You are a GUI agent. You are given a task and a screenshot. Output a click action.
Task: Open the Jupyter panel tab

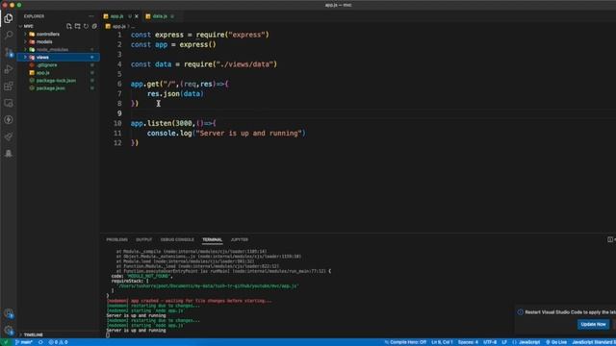pos(240,239)
